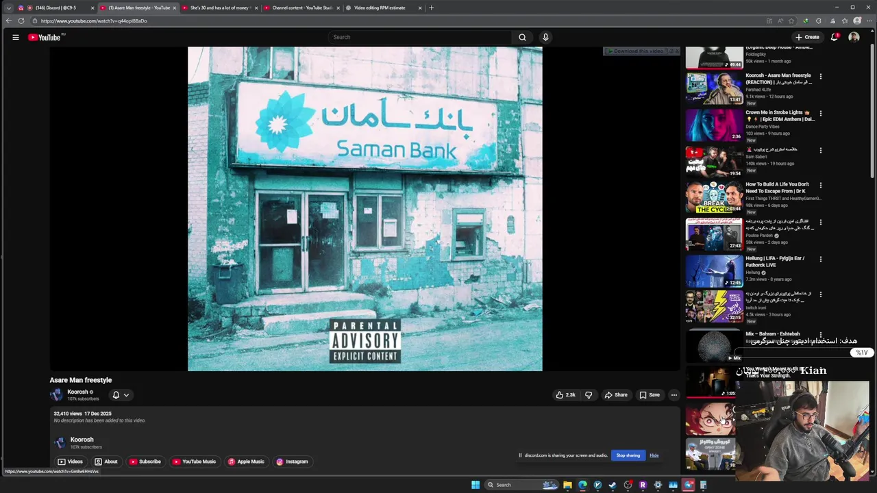877x493 pixels.
Task: Open account avatar menu in header
Action: (854, 37)
